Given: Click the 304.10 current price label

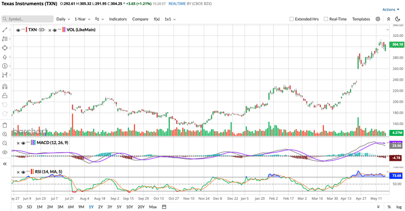Looking at the screenshot, I should tap(397, 44).
